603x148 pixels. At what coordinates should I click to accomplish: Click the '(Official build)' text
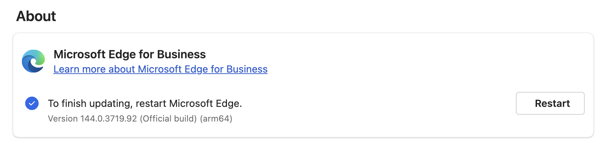pos(168,119)
